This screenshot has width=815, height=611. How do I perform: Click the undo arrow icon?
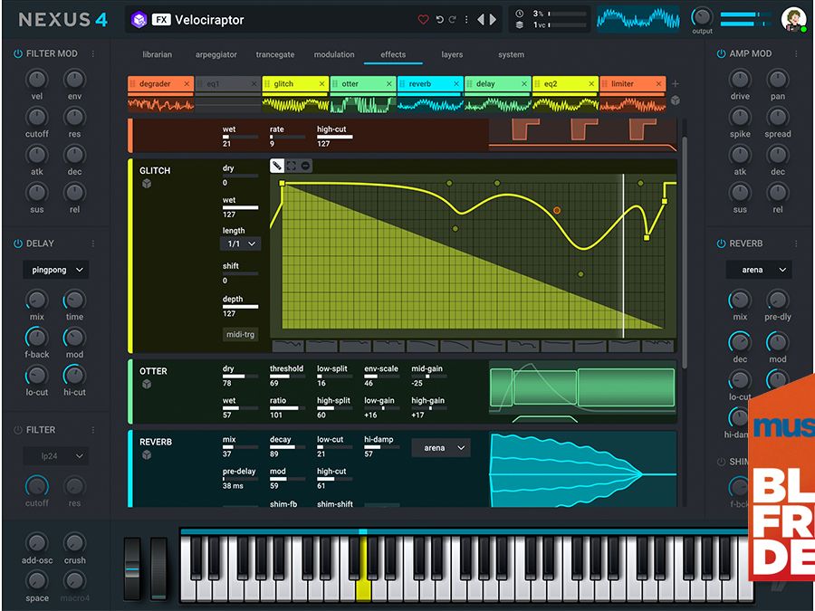(440, 20)
